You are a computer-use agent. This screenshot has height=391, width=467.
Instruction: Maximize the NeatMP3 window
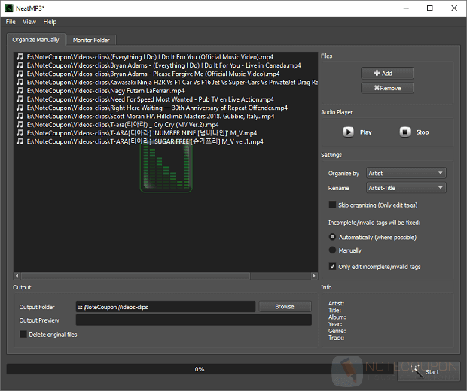(x=430, y=8)
